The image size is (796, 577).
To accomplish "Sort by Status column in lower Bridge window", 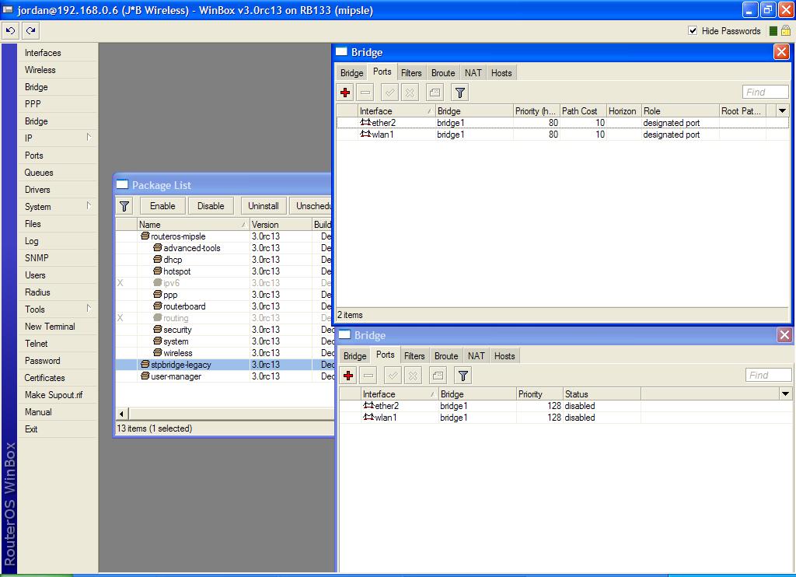I will pyautogui.click(x=602, y=393).
